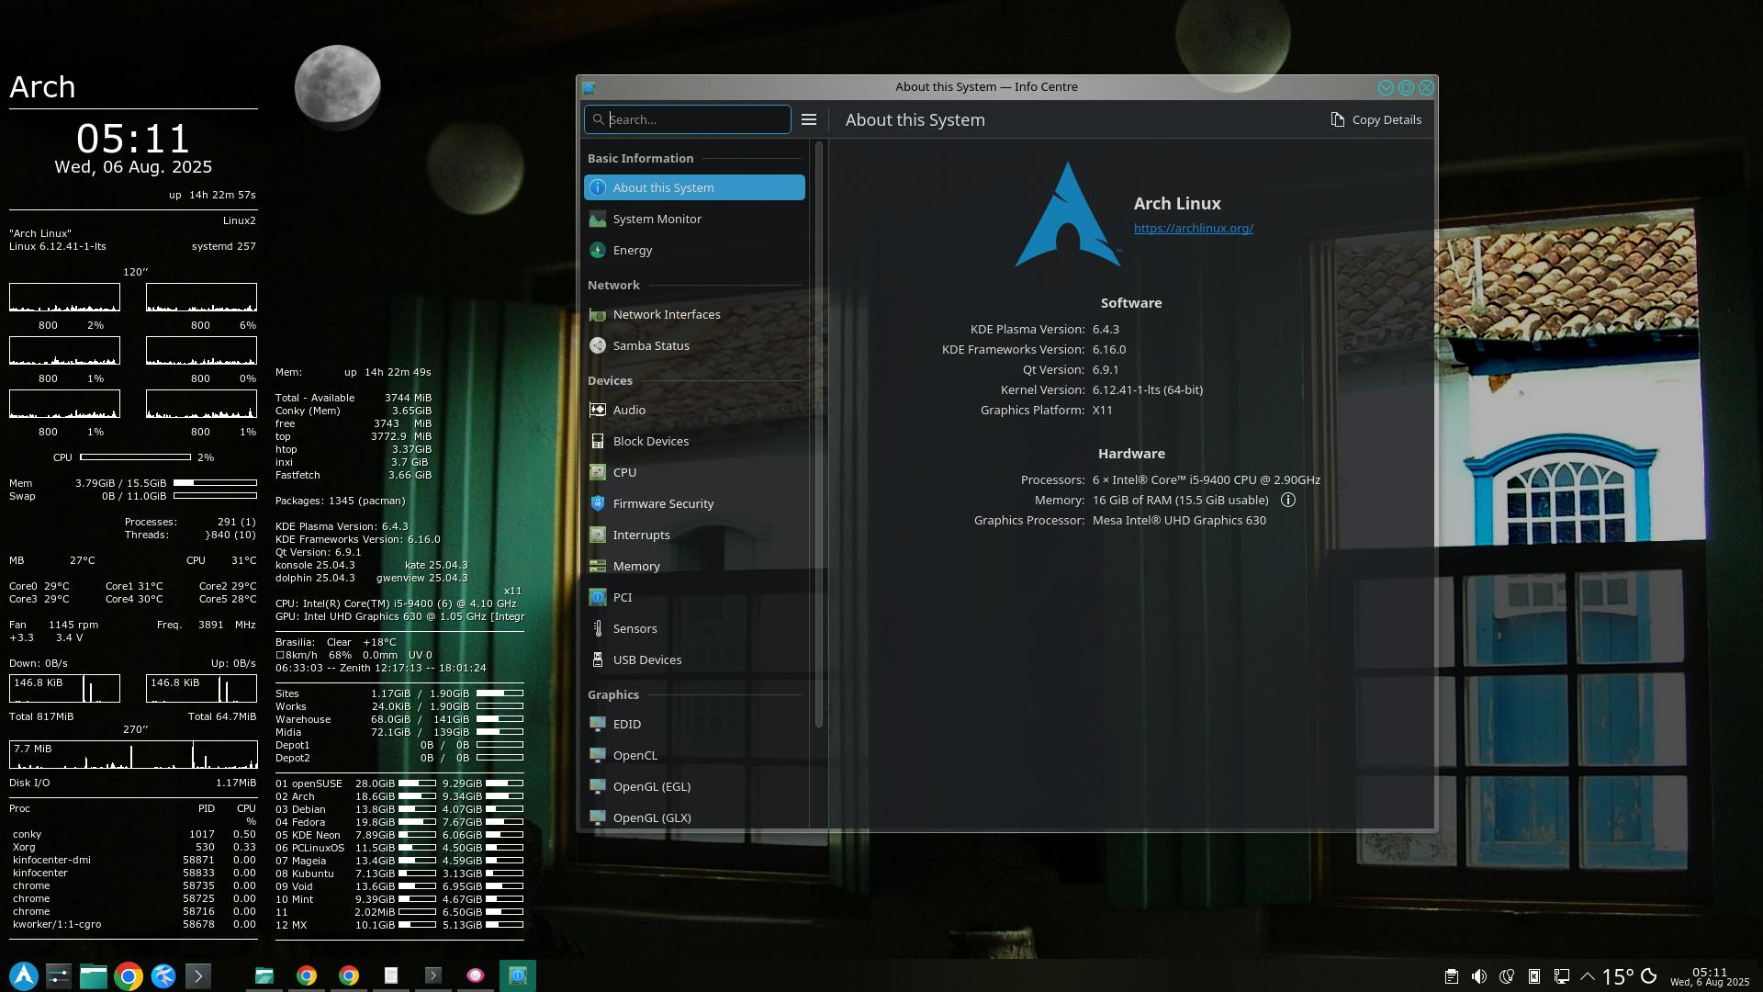Screen dimensions: 1763x992
Task: Open the CPU information page
Action: point(694,472)
